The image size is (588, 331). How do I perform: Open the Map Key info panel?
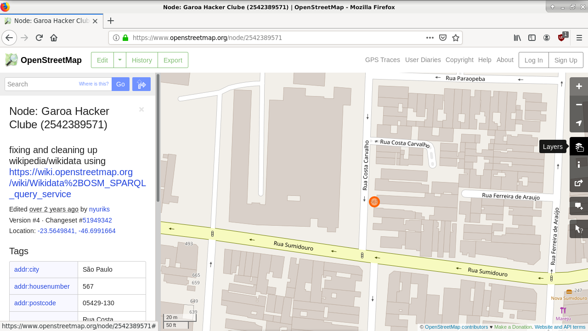click(579, 165)
